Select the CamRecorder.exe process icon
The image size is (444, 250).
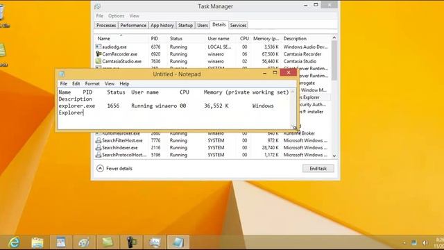coord(99,54)
